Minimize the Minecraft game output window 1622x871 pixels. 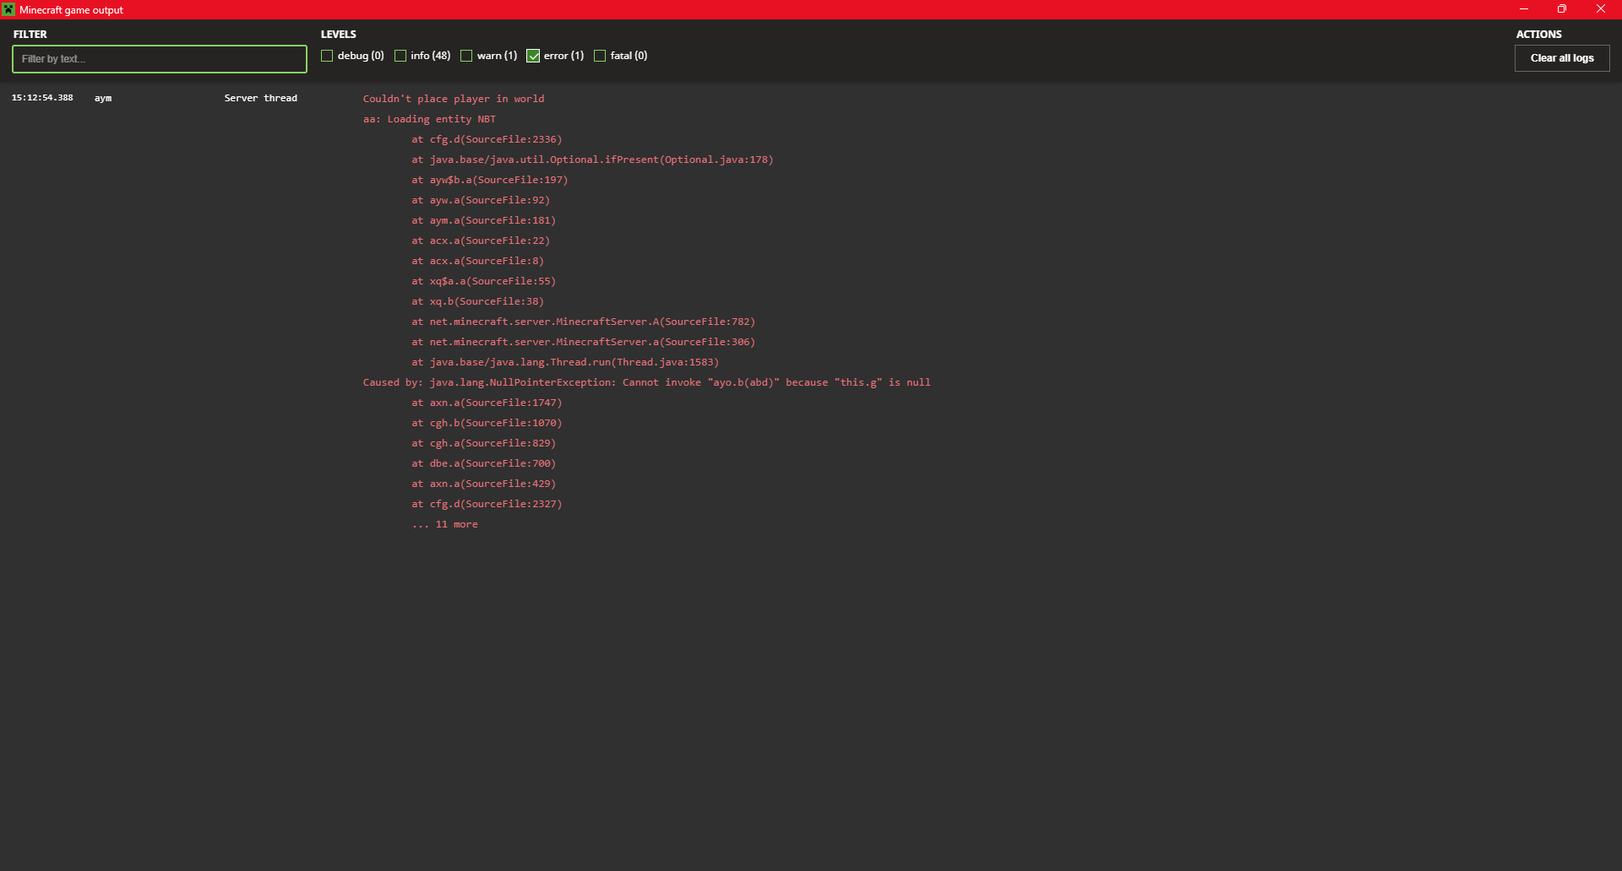click(1524, 9)
